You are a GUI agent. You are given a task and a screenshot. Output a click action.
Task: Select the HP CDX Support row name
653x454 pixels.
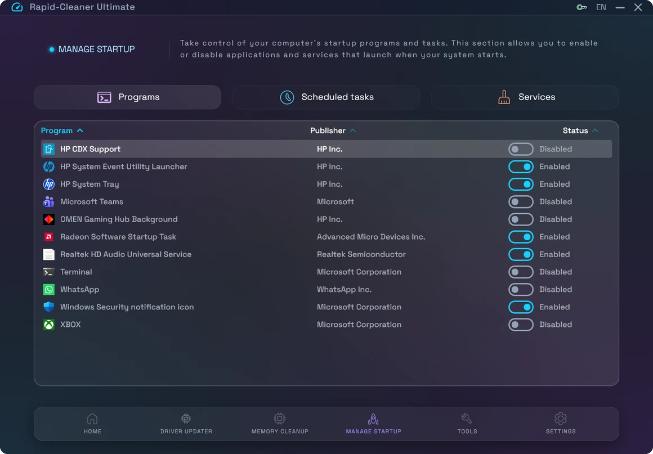tap(91, 149)
